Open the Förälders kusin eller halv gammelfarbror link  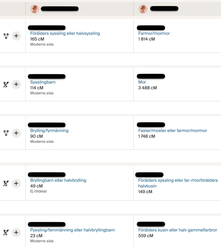click(x=177, y=230)
